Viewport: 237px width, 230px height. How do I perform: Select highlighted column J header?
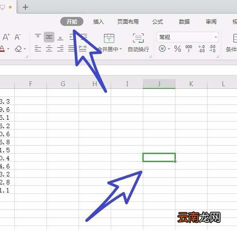[159, 84]
